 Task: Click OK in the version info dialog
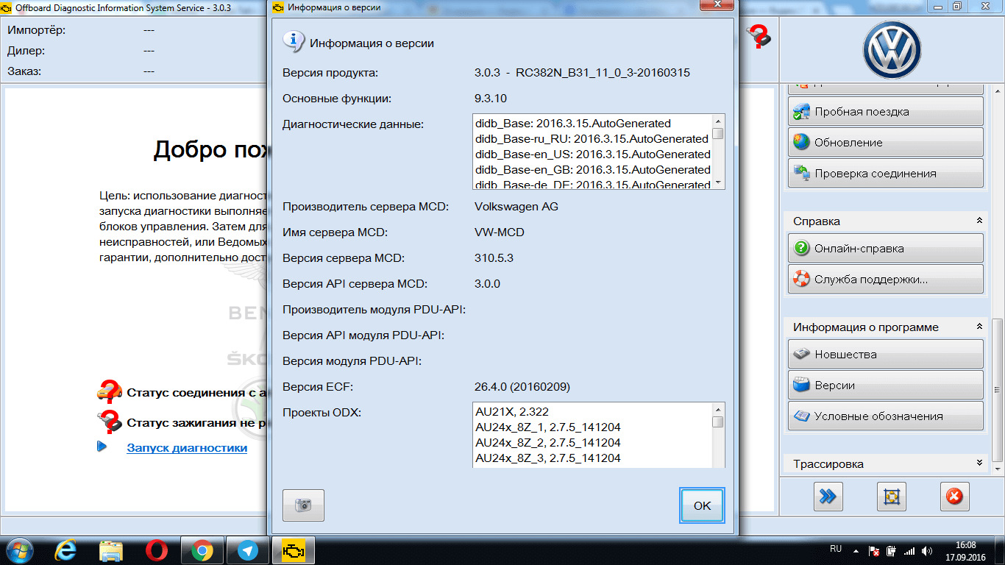coord(702,505)
